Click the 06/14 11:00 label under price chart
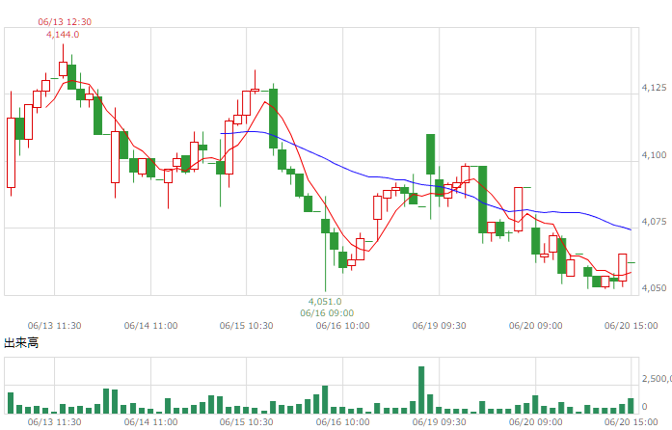672x430 pixels. click(x=150, y=326)
